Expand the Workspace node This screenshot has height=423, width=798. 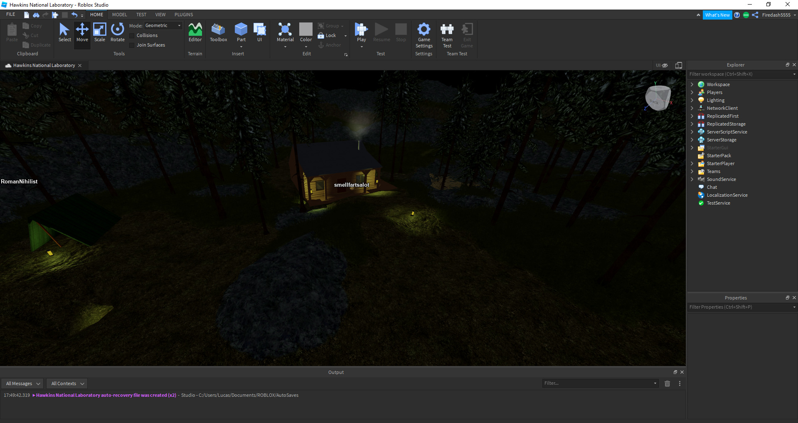(692, 84)
